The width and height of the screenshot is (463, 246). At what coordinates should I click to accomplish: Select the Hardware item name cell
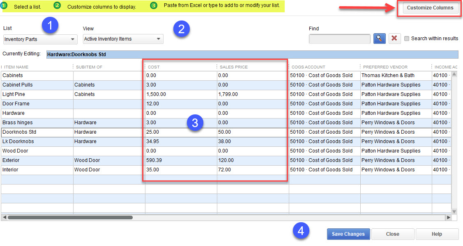point(37,113)
